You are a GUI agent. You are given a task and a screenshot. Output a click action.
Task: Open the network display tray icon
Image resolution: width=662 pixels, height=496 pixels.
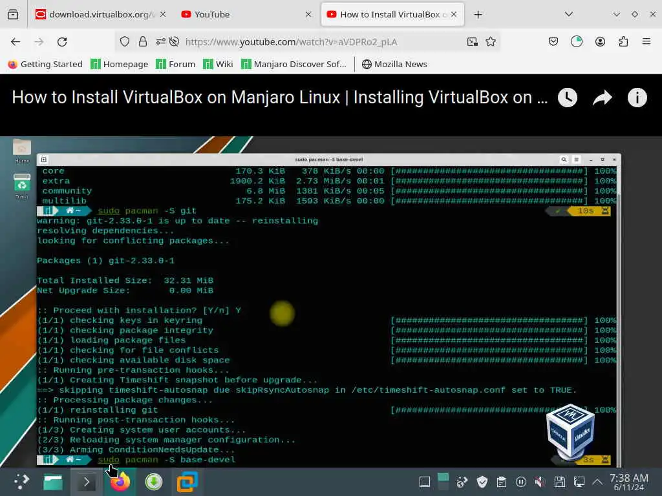click(579, 482)
